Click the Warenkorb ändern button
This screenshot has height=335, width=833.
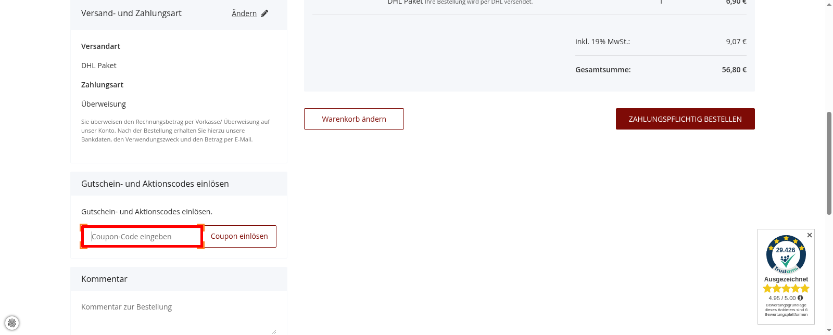pos(354,119)
